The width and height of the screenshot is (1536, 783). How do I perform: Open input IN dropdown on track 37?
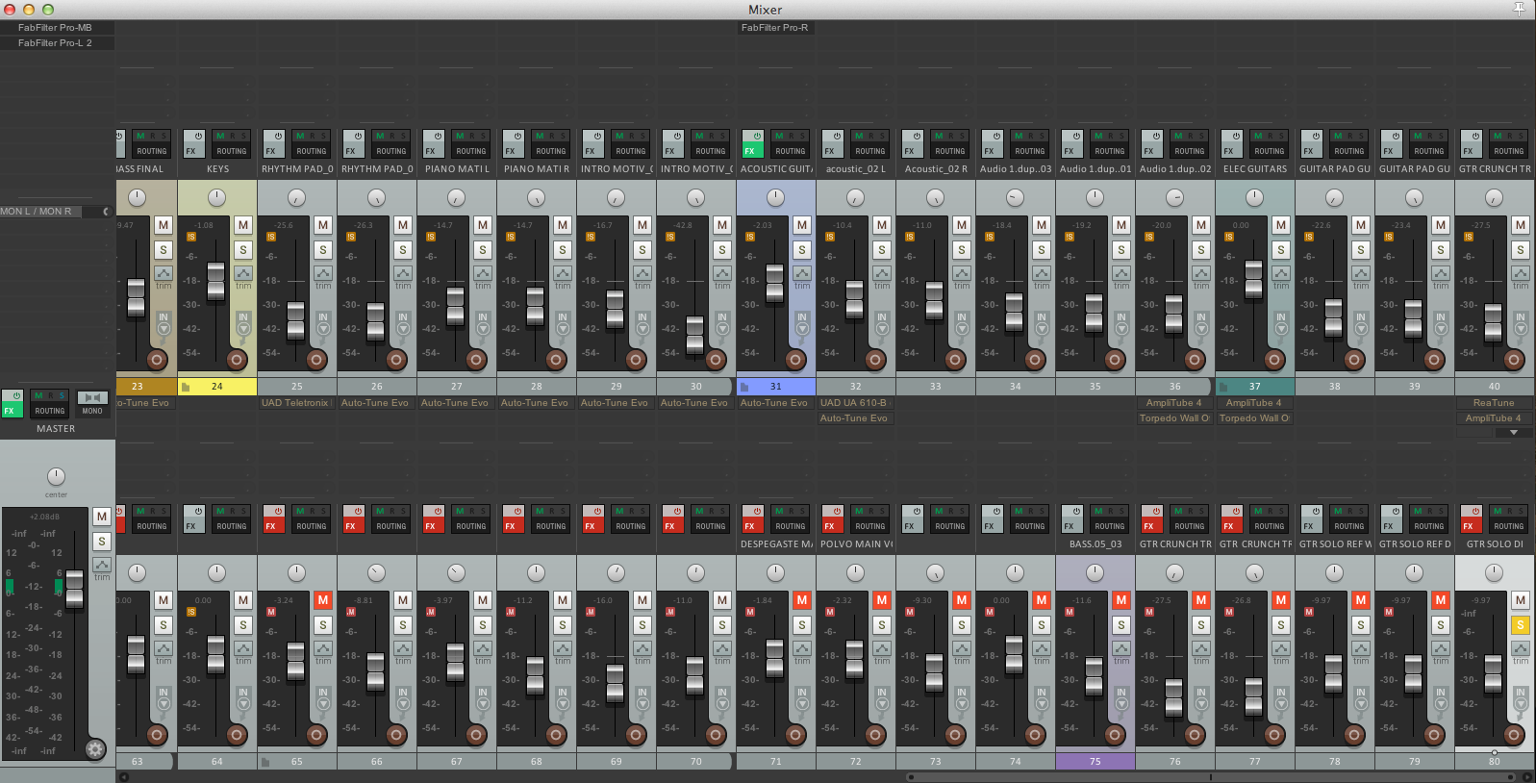[1281, 322]
